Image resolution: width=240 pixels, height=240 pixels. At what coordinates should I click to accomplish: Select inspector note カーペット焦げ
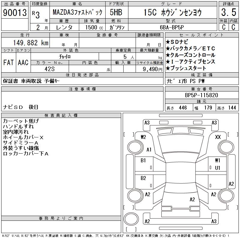click(21, 121)
